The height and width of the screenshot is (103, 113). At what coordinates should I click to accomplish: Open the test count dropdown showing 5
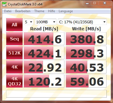coord(29,22)
